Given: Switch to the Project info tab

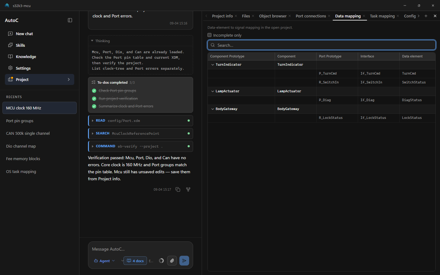Looking at the screenshot, I should (x=222, y=16).
